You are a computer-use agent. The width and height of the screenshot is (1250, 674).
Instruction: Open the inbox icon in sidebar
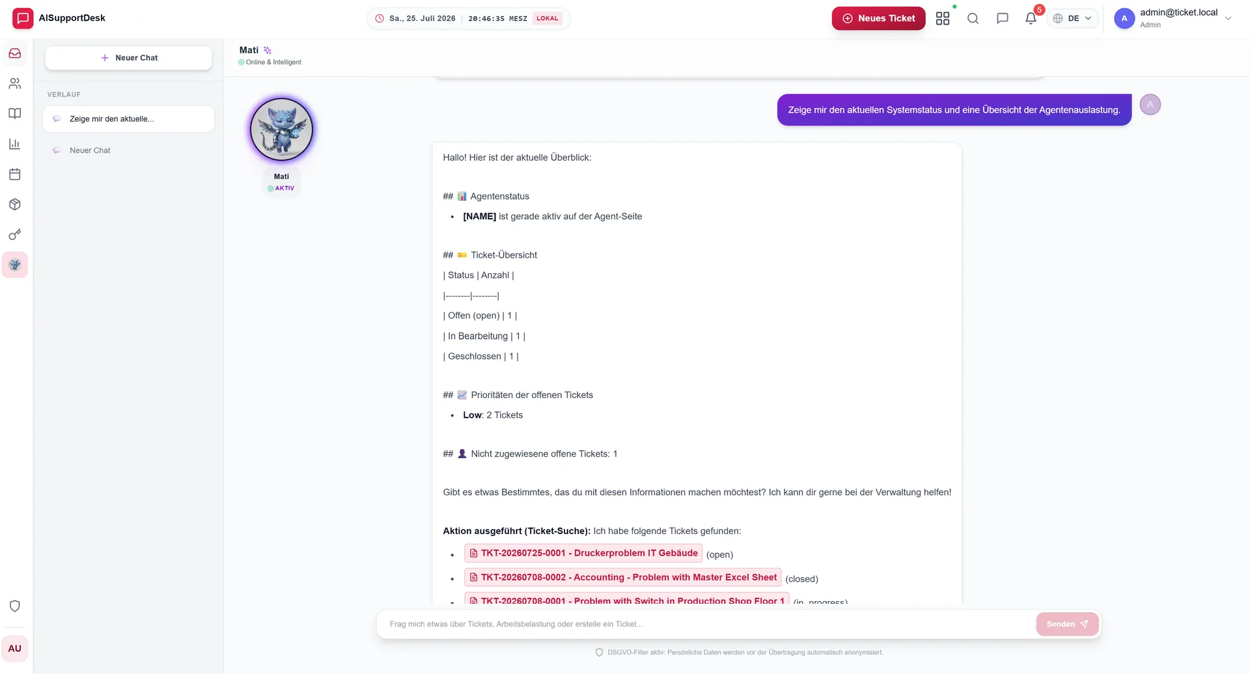tap(15, 53)
